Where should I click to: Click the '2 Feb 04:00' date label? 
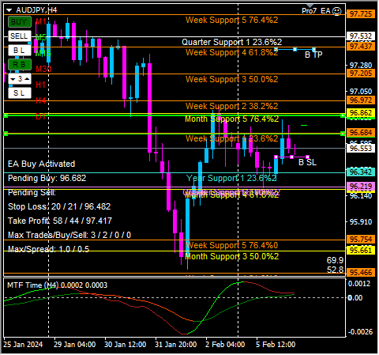225,345
